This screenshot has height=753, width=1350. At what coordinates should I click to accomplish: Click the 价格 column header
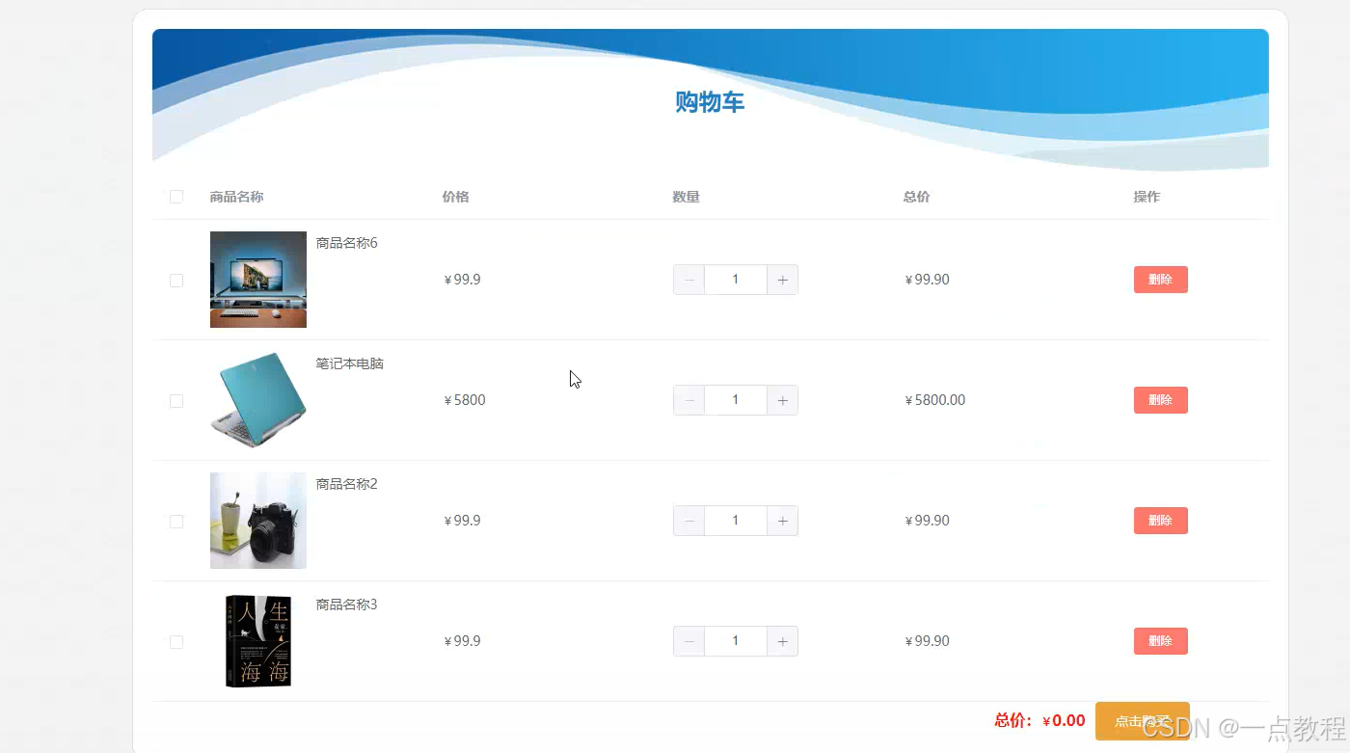click(x=455, y=197)
